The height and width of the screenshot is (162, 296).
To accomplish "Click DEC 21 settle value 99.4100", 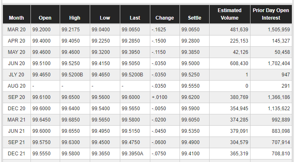I will [190, 154].
